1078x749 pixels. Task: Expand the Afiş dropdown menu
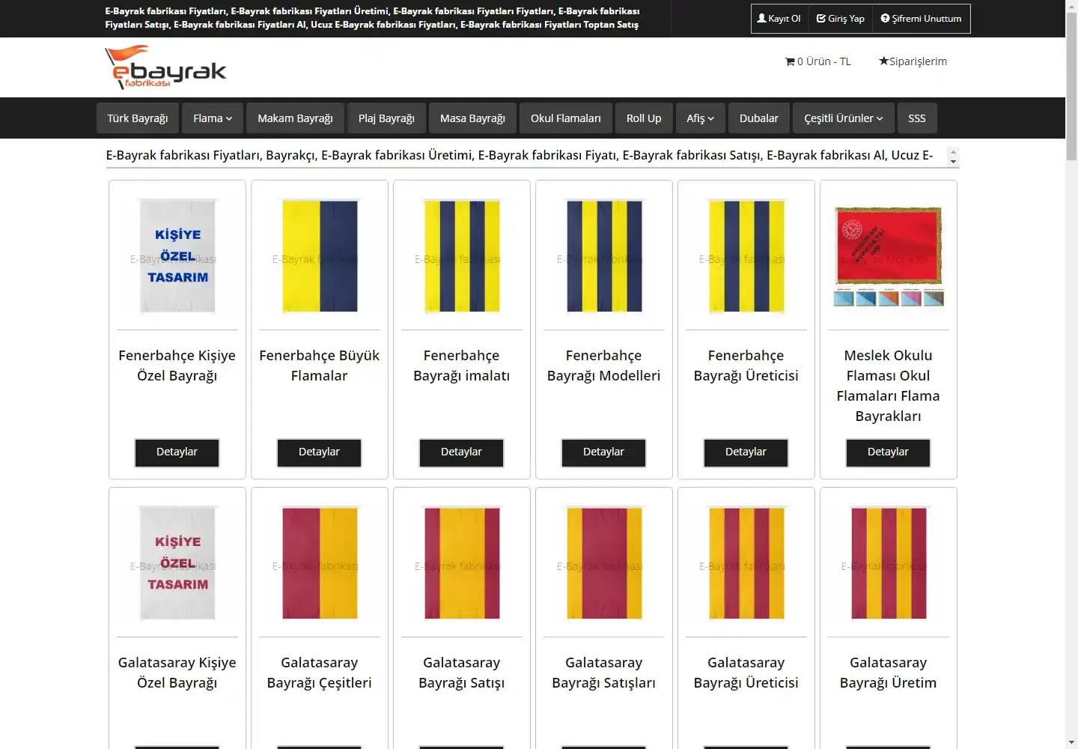700,118
